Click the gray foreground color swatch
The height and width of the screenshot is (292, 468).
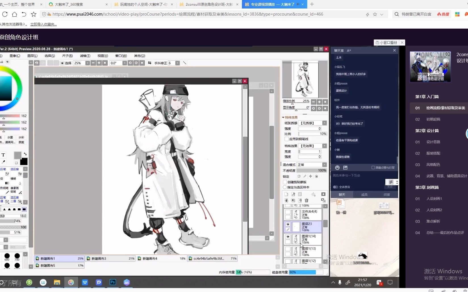18,155
